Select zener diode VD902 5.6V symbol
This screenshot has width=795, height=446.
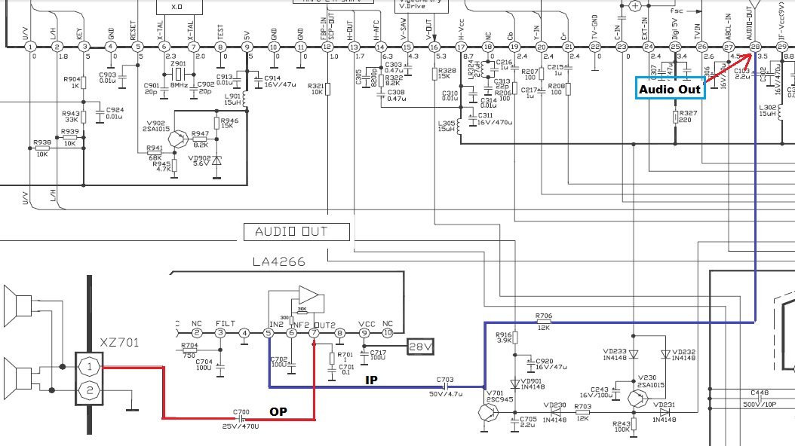215,159
